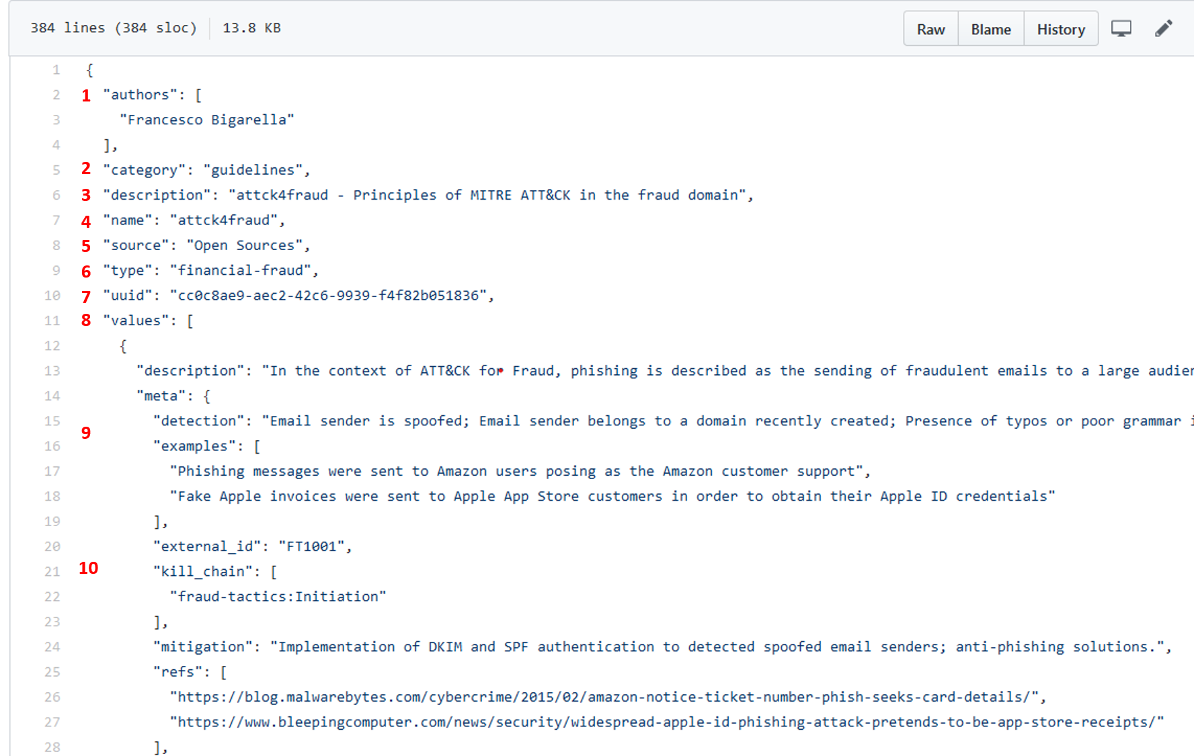Open file in GitHub Desktop icon
Image resolution: width=1194 pixels, height=756 pixels.
[x=1121, y=28]
